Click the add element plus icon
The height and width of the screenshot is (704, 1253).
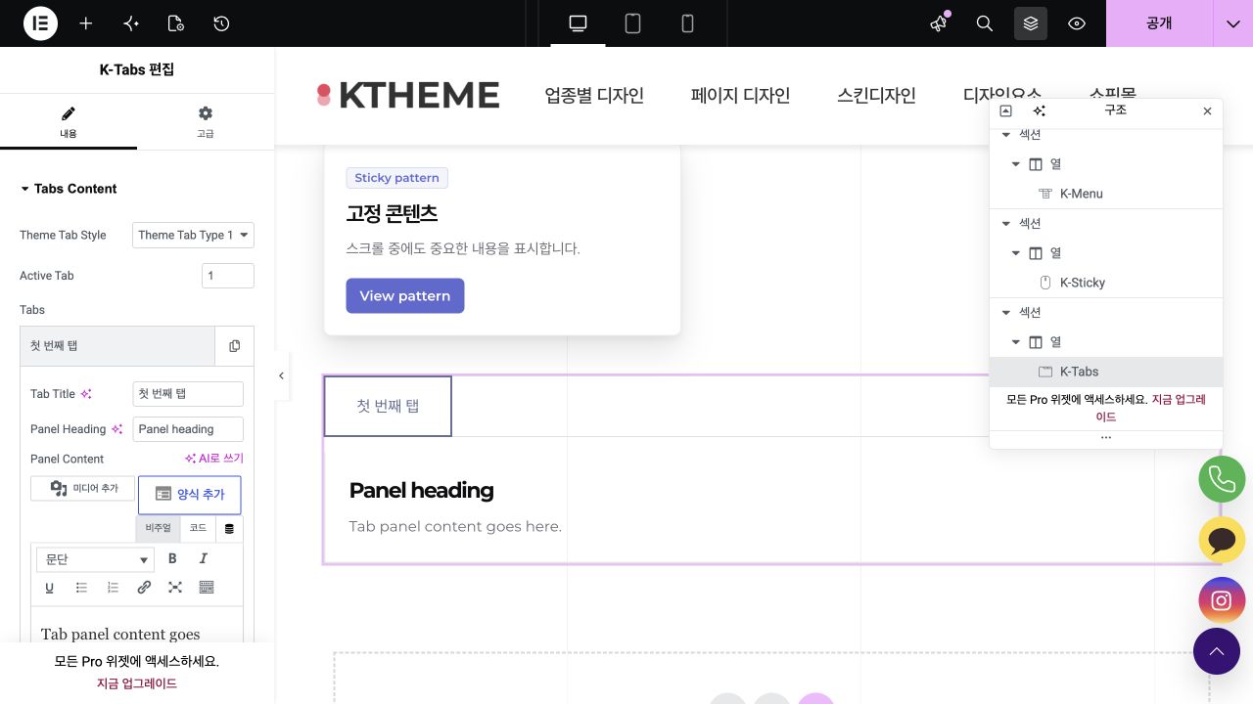tap(86, 23)
